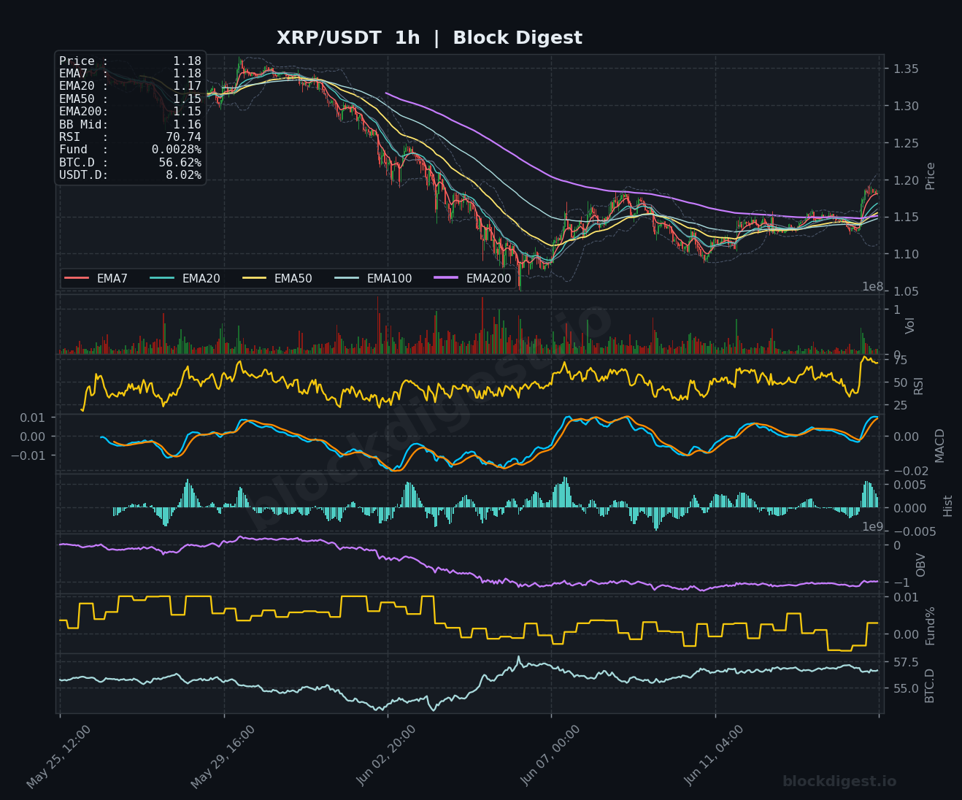Click the MACD axis label

click(x=939, y=445)
